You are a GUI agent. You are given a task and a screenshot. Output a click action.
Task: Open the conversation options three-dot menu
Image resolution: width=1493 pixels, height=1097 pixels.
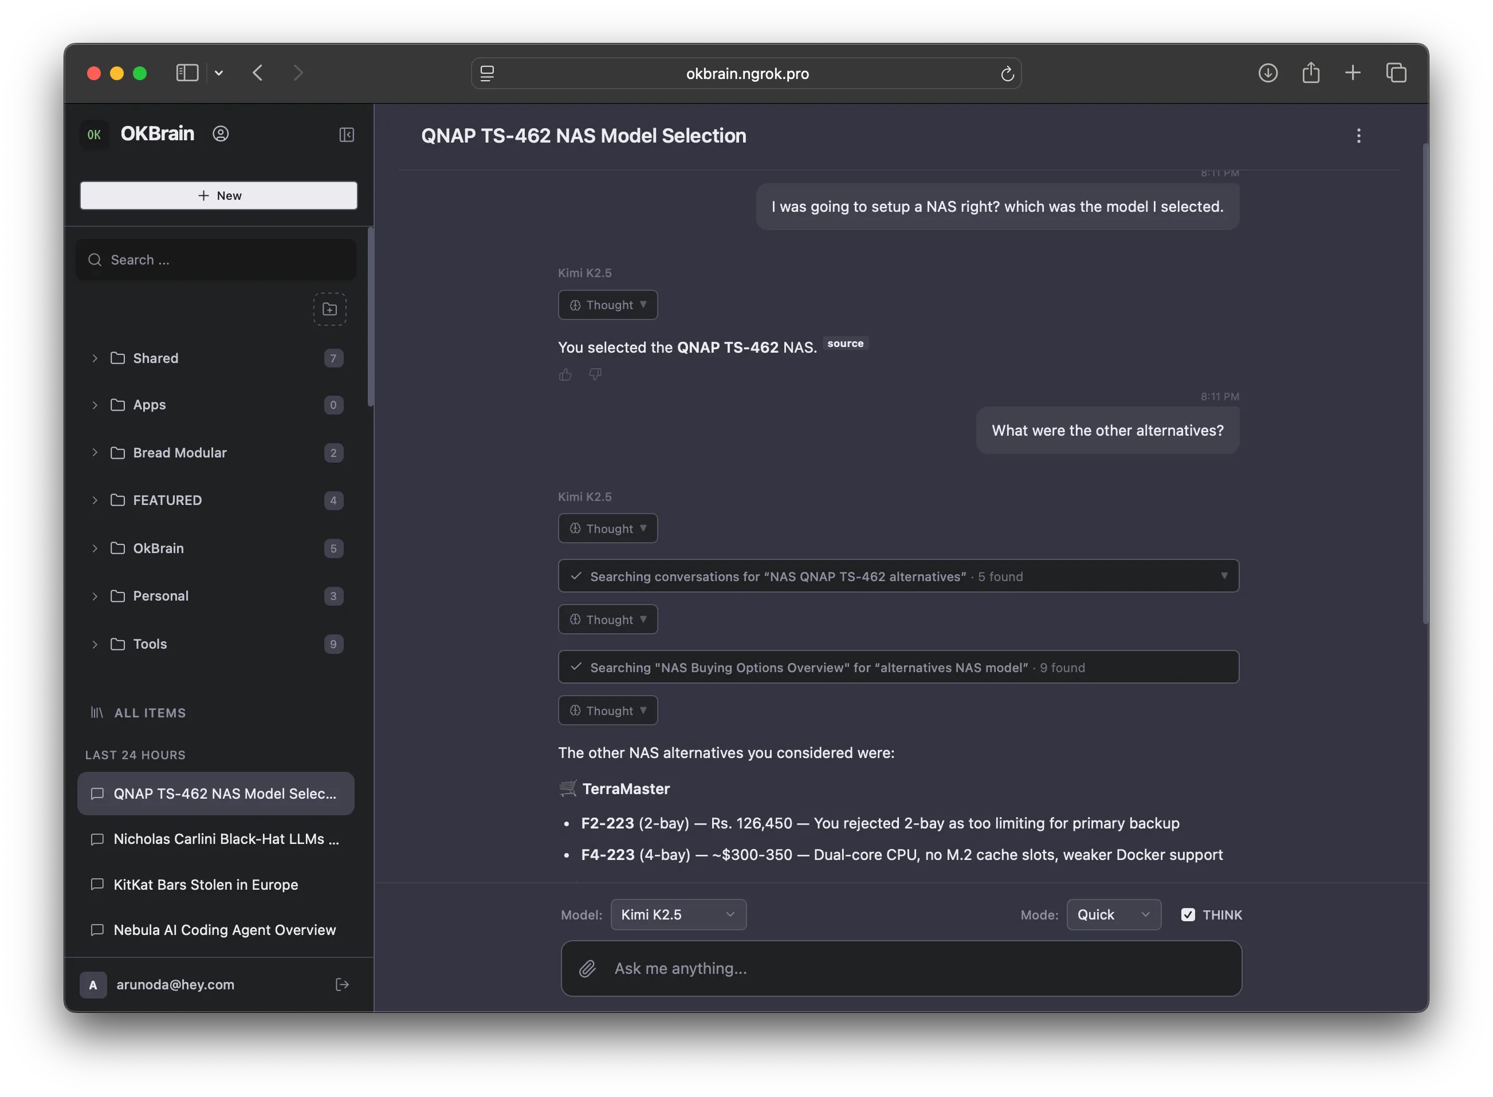click(x=1358, y=136)
